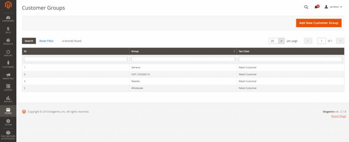Click Tax Class cell of Wholesale row

tap(290, 88)
